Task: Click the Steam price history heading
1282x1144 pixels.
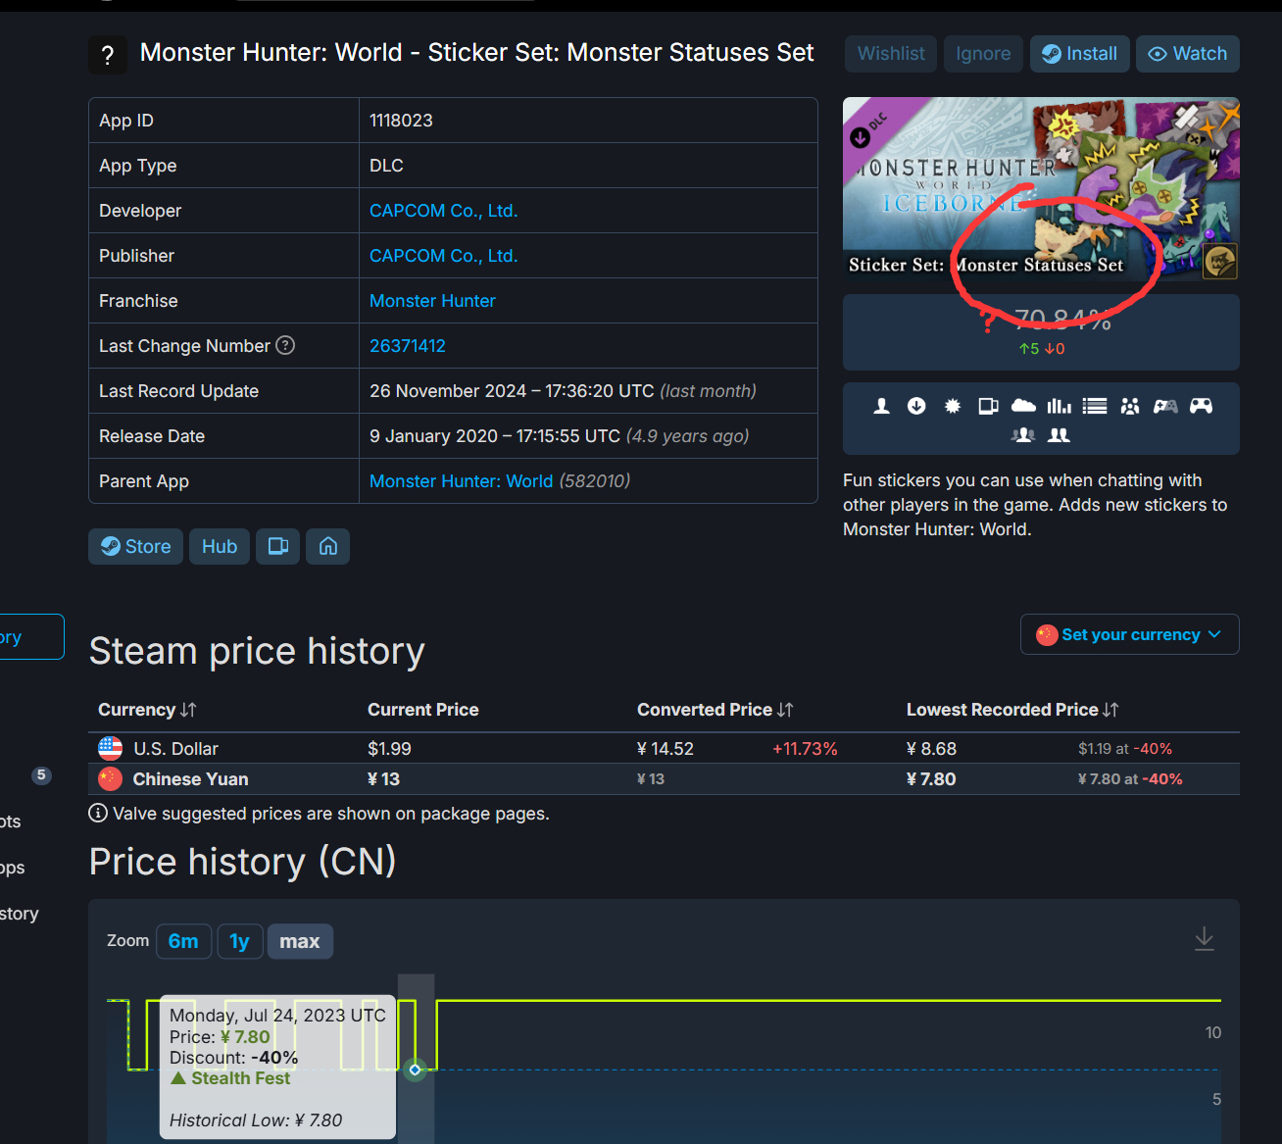Action: 257,651
